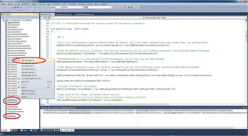Switch to the 클래스 뷰 panel tab
Viewport: 248px width, 136px height.
(x=14, y=131)
